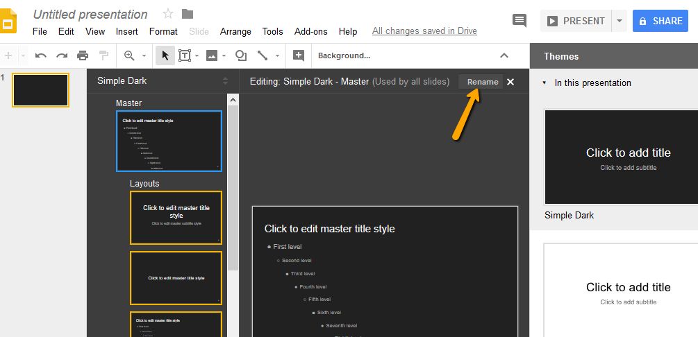Click the print icon
This screenshot has width=698, height=337.
click(x=83, y=55)
